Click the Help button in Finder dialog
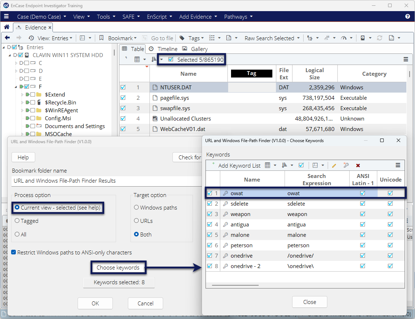 tap(23, 157)
